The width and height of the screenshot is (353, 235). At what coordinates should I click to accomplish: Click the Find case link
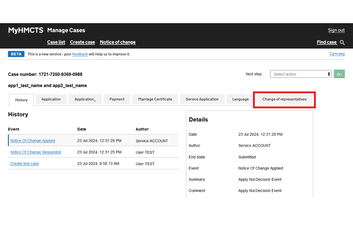click(x=327, y=42)
